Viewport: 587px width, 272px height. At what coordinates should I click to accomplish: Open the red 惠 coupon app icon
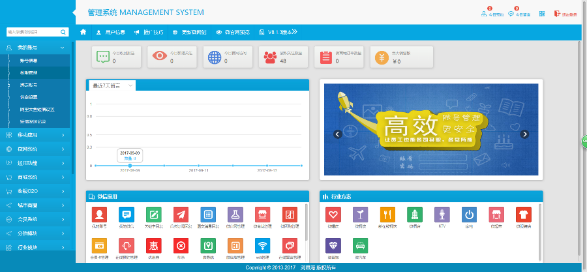(x=154, y=246)
